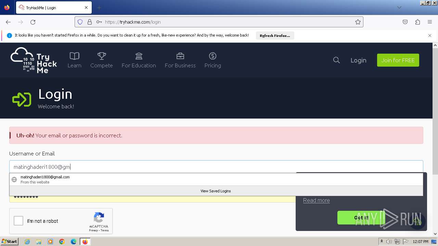
Task: Click the volume speaker tray icon
Action: [389, 242]
